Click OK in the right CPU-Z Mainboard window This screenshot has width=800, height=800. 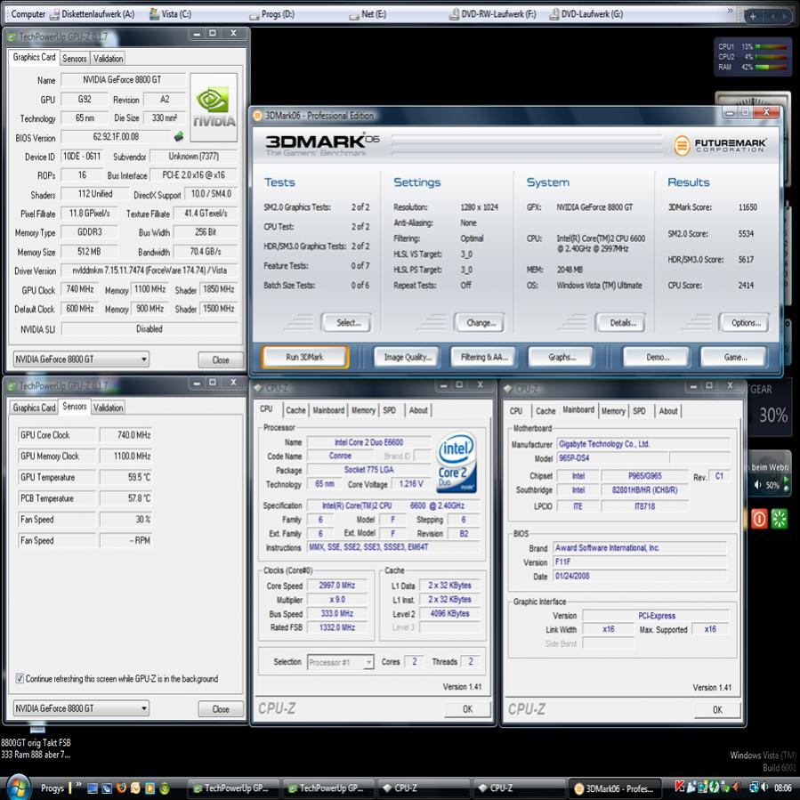pos(717,710)
